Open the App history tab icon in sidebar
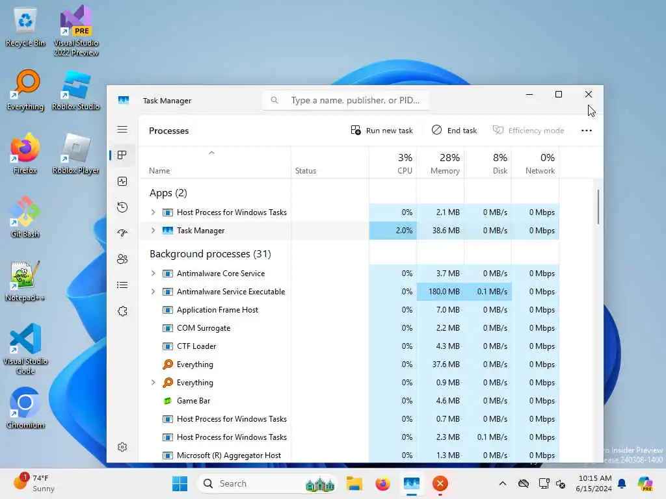Screen dimensions: 666x499 (122, 207)
